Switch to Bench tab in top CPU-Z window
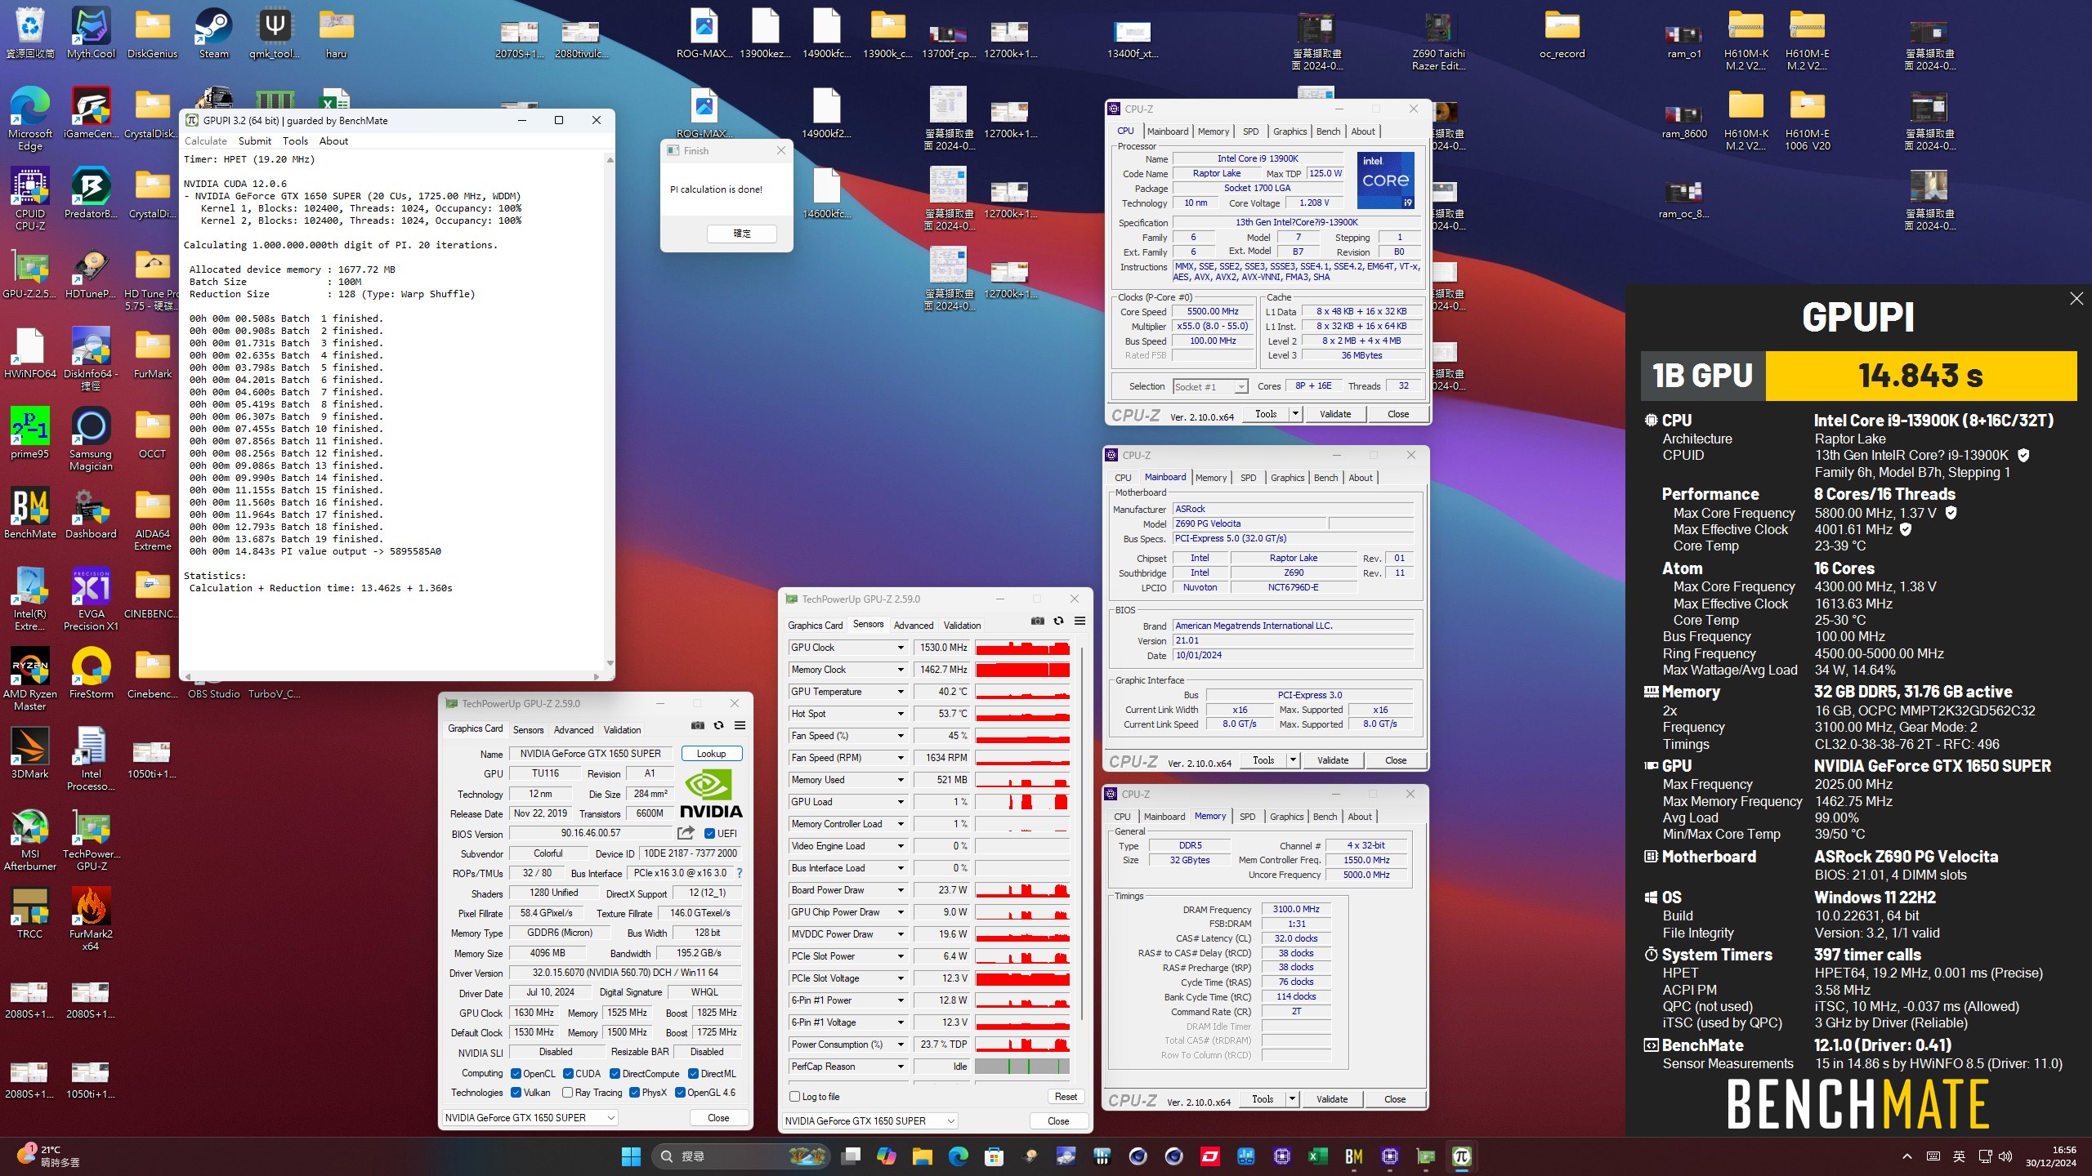Viewport: 2092px width, 1176px height. tap(1328, 131)
